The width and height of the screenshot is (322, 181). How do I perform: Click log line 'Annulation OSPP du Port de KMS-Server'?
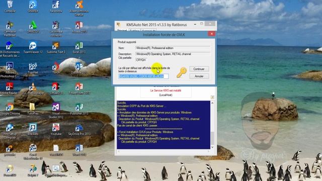click(x=141, y=106)
